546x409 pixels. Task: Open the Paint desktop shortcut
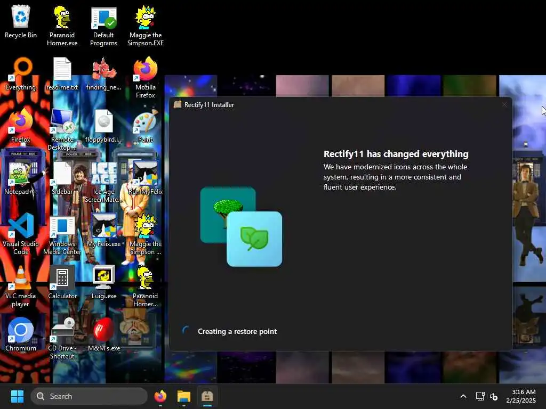coord(145,126)
